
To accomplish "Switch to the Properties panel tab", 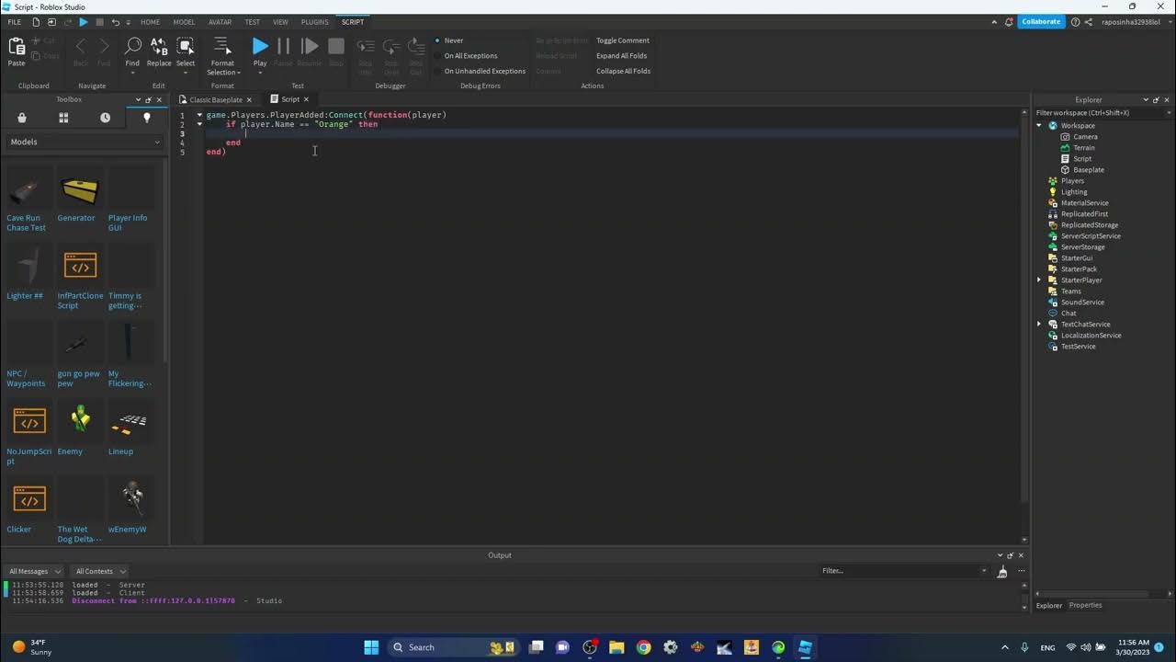I will point(1085,605).
